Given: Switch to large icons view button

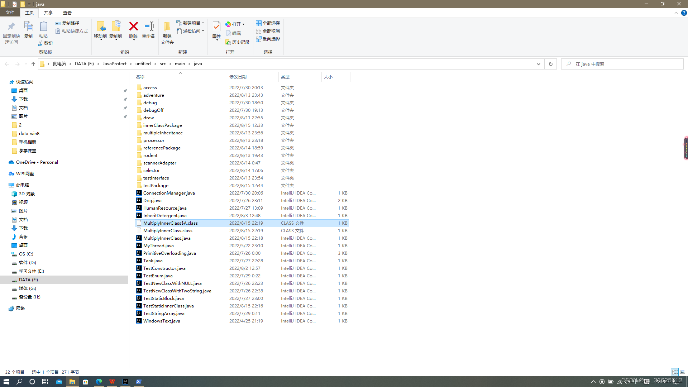Looking at the screenshot, I should pyautogui.click(x=683, y=372).
